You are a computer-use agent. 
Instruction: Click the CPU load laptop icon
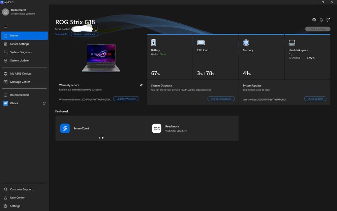pyautogui.click(x=201, y=43)
